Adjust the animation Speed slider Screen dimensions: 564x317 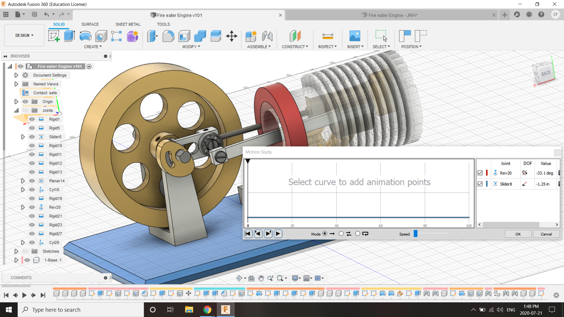(x=415, y=234)
